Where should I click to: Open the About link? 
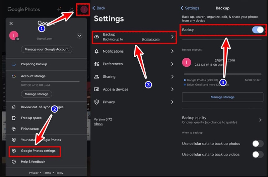pos(98,124)
